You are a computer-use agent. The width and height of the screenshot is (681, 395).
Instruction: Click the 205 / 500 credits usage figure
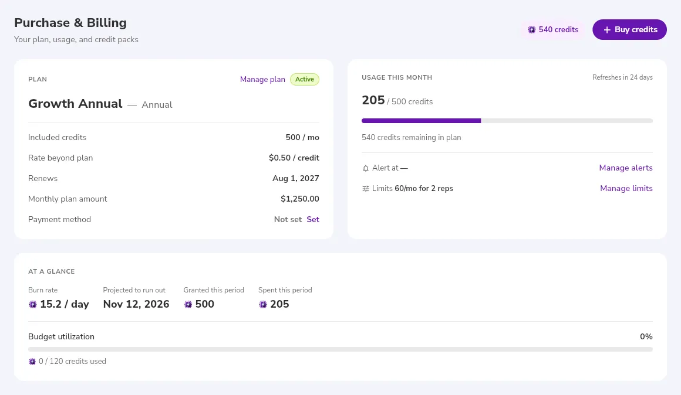point(397,101)
